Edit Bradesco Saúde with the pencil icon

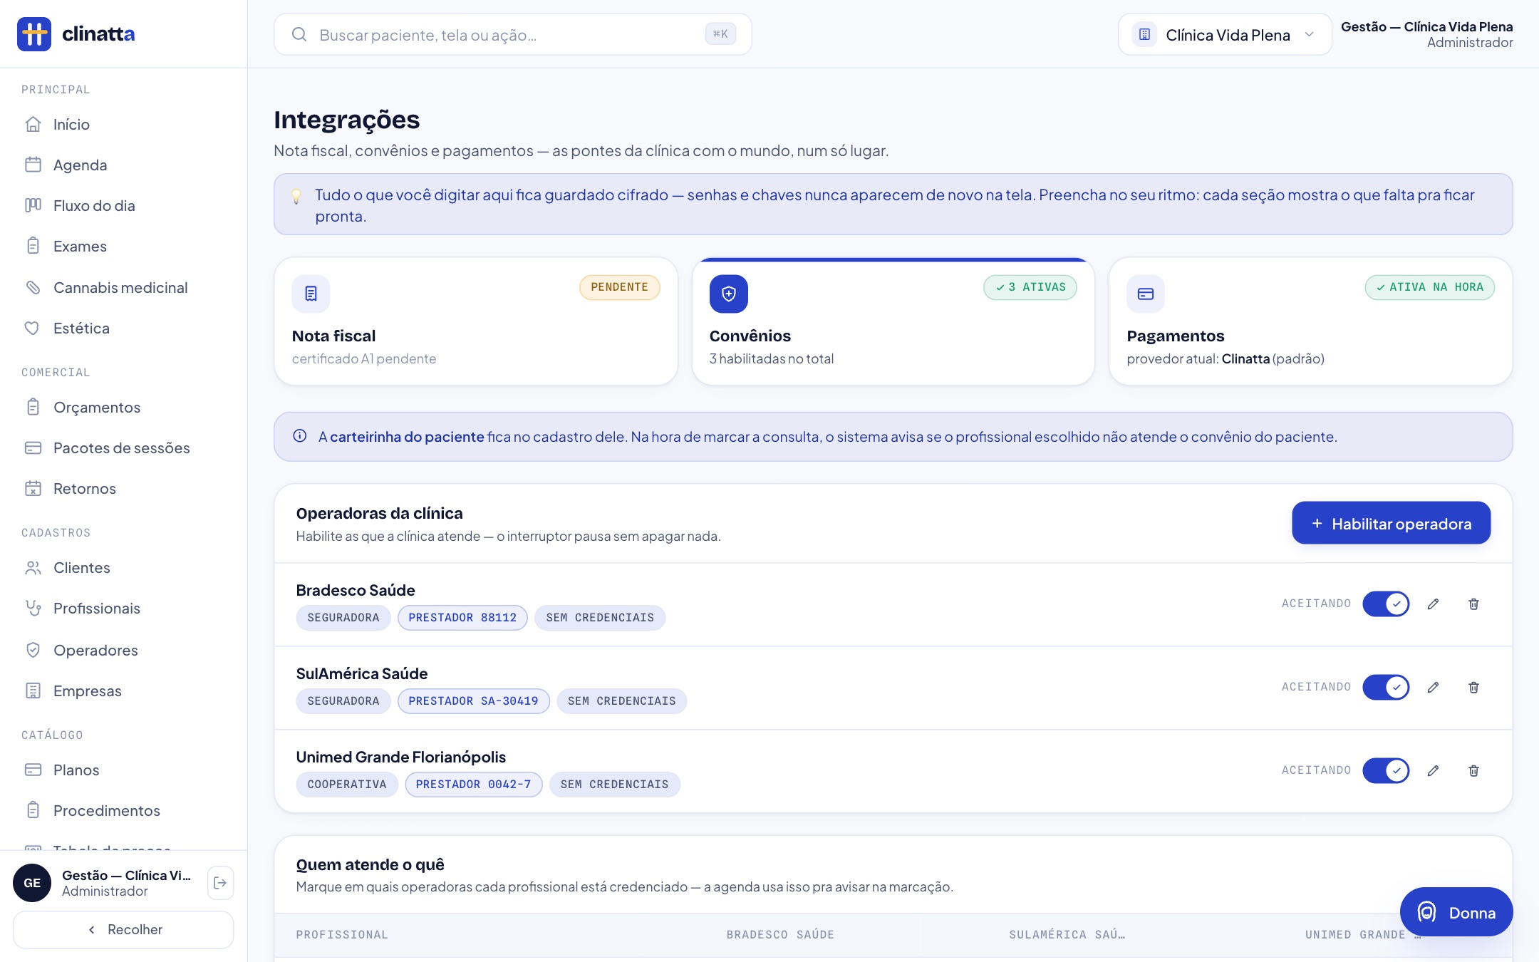[x=1434, y=604]
